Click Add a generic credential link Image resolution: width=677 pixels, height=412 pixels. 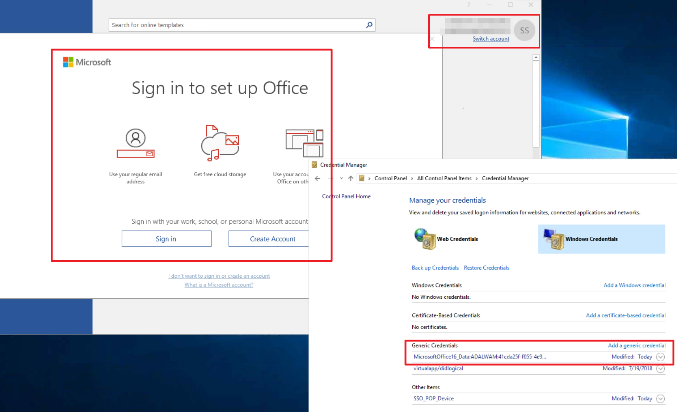click(636, 345)
